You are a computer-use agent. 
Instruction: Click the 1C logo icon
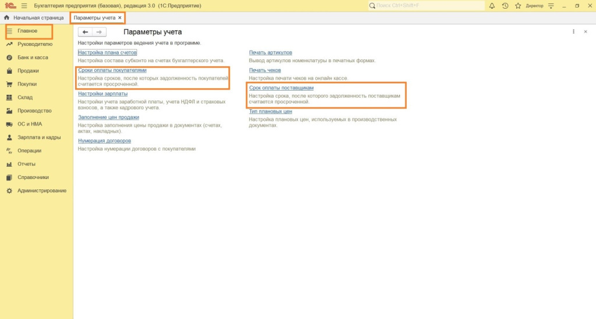click(x=10, y=5)
